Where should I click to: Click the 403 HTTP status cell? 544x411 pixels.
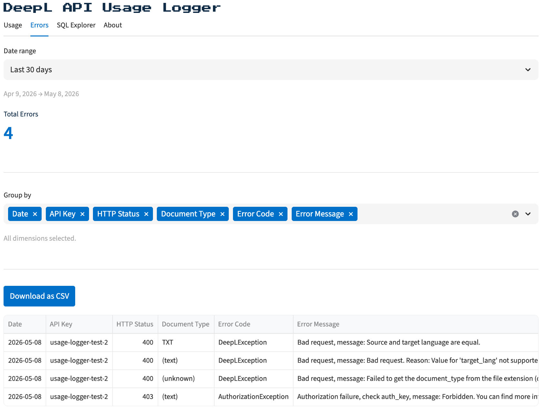135,396
